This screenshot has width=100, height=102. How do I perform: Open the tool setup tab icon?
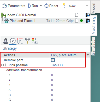tap(6, 41)
